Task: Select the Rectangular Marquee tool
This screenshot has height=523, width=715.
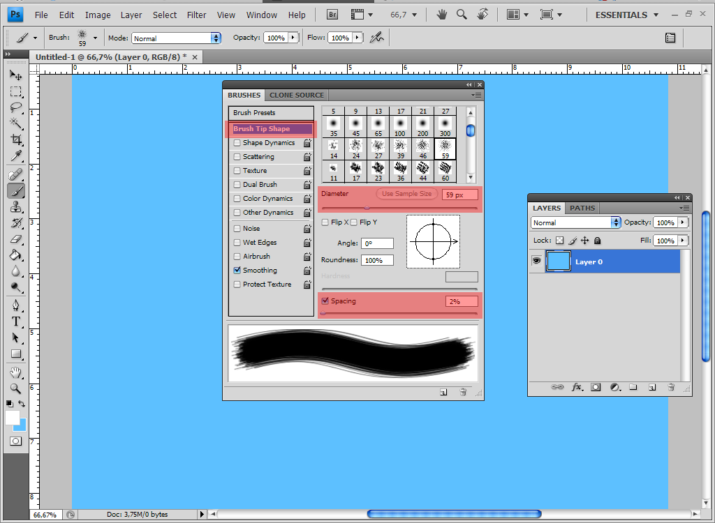Action: 16,91
